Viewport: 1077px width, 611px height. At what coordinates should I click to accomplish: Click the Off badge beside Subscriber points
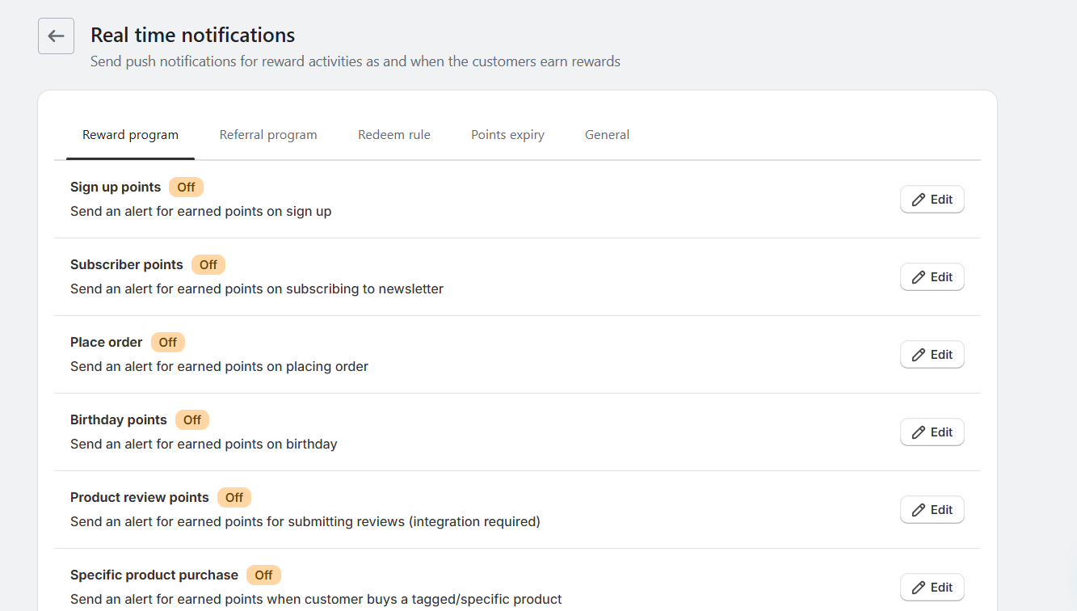pos(208,264)
